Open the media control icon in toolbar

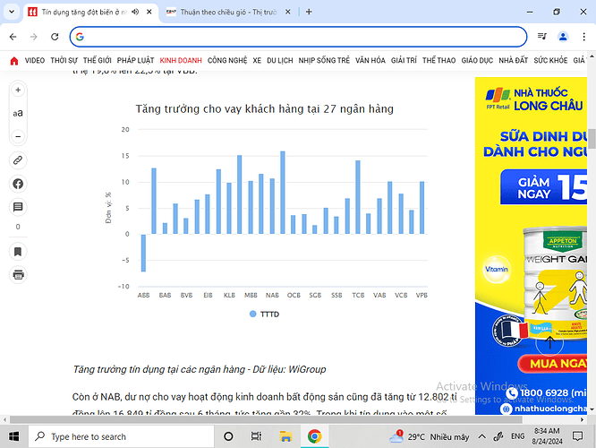point(542,37)
